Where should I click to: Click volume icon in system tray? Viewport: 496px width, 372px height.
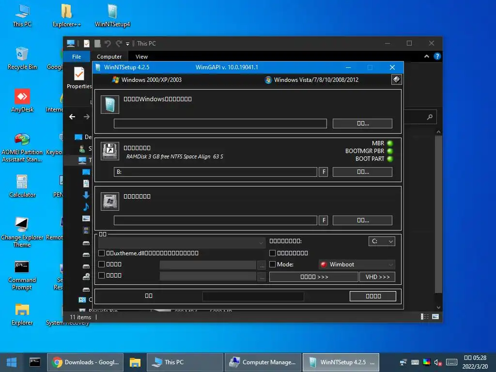pyautogui.click(x=438, y=362)
